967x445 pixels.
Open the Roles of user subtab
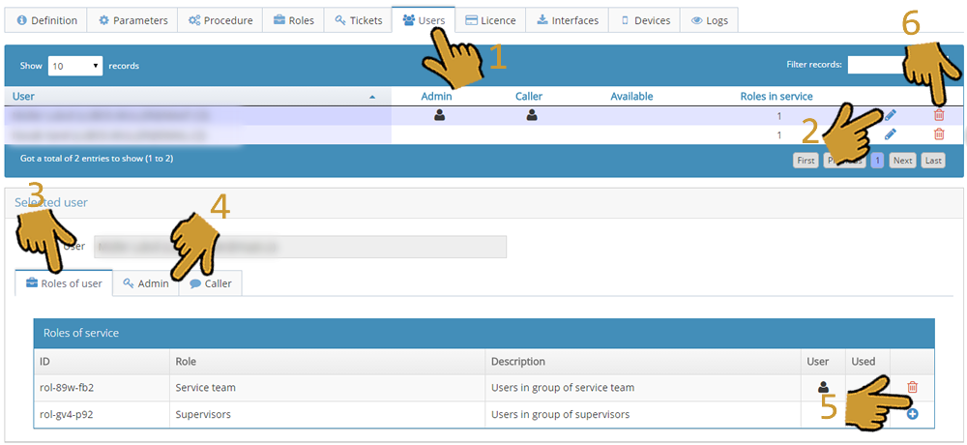pos(64,283)
